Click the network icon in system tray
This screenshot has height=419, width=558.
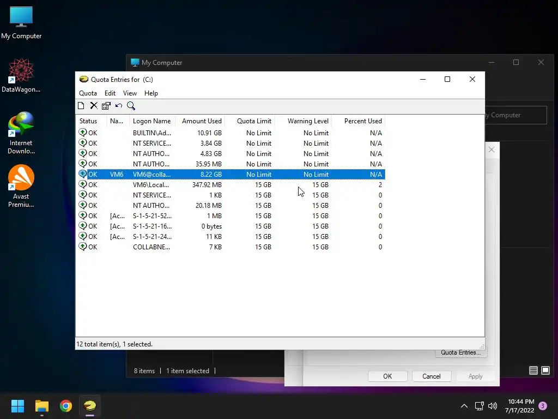point(480,406)
